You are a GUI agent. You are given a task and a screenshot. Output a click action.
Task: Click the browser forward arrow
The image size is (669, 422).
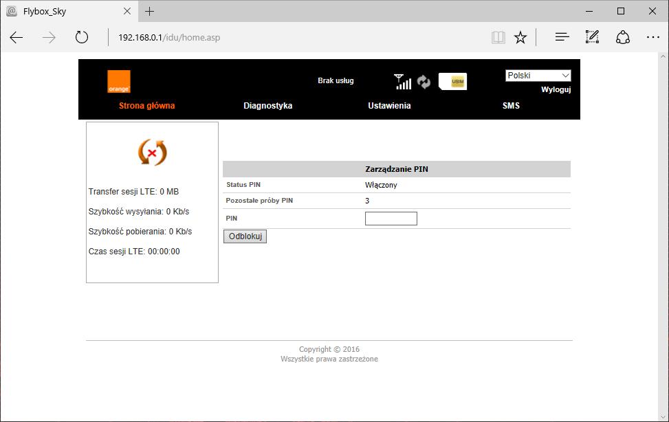click(49, 38)
